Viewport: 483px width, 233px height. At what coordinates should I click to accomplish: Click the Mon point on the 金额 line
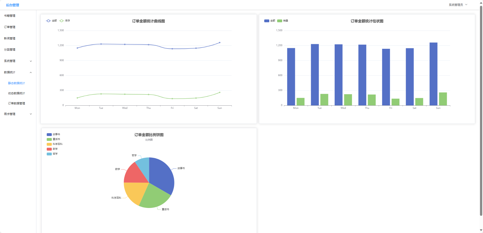77,48
